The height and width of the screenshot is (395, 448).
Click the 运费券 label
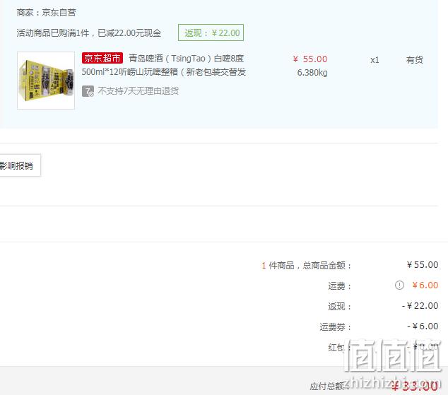pos(335,326)
